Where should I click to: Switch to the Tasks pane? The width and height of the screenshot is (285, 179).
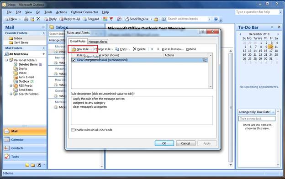pos(25,157)
